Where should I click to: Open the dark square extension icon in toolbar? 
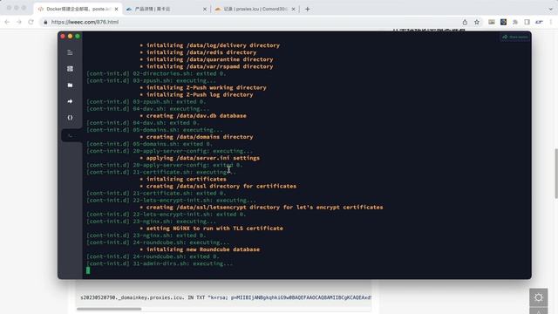[x=504, y=22]
